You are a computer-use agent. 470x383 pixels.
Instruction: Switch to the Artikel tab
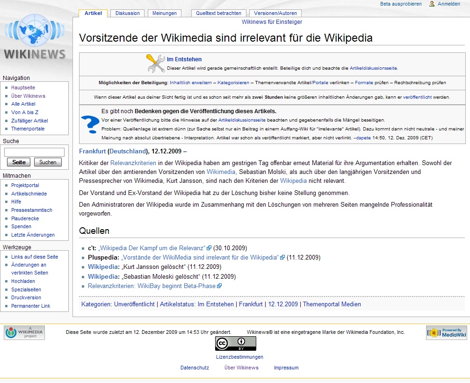tap(93, 13)
